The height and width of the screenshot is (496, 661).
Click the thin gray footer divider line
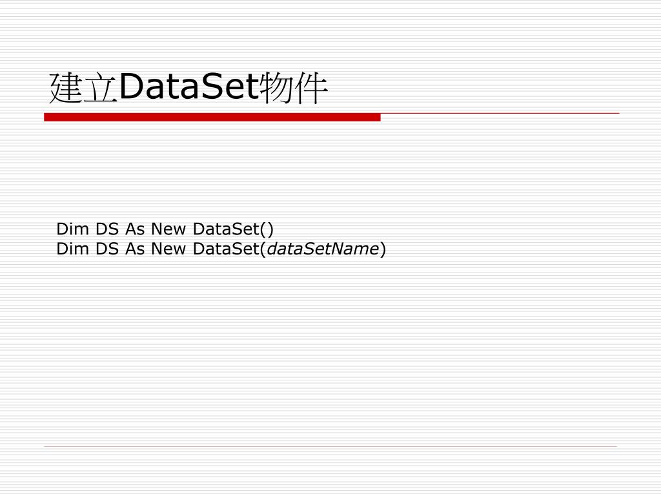point(330,446)
